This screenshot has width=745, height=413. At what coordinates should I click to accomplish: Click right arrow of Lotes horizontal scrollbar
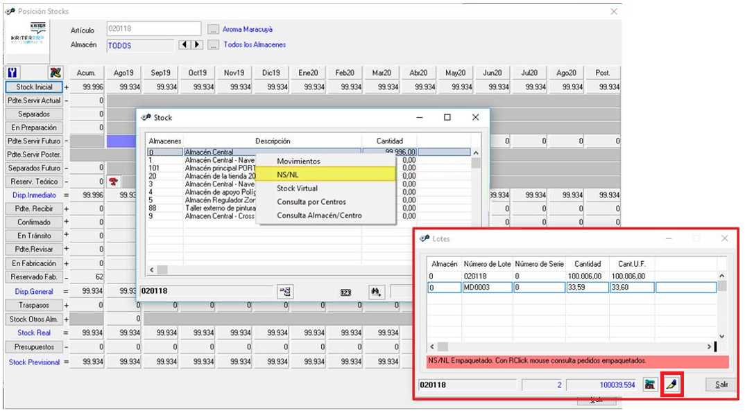pos(709,346)
